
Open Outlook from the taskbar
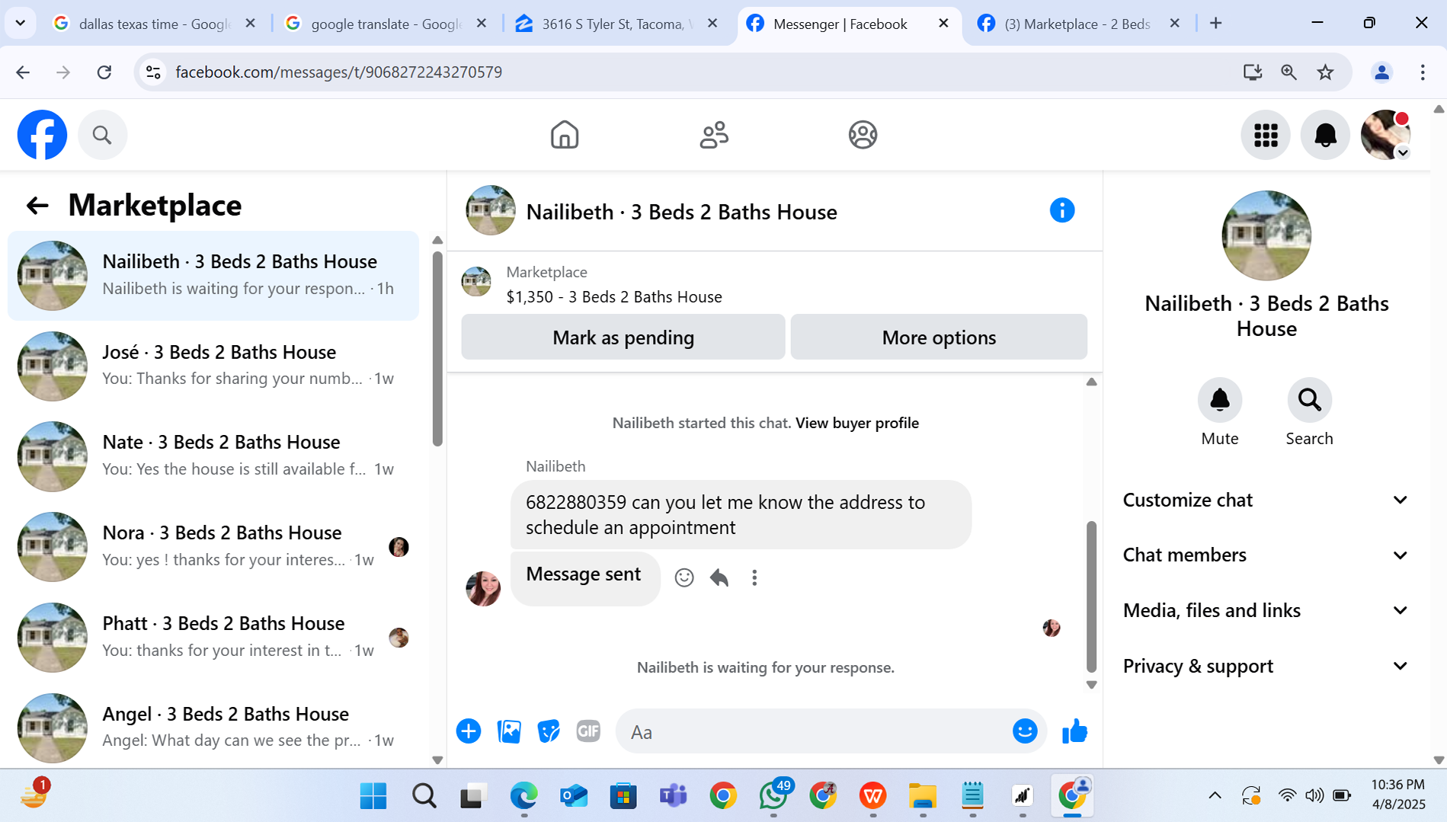point(573,795)
